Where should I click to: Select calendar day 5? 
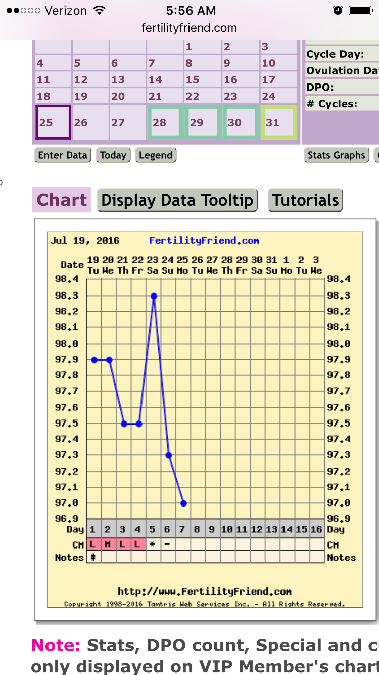pyautogui.click(x=90, y=63)
